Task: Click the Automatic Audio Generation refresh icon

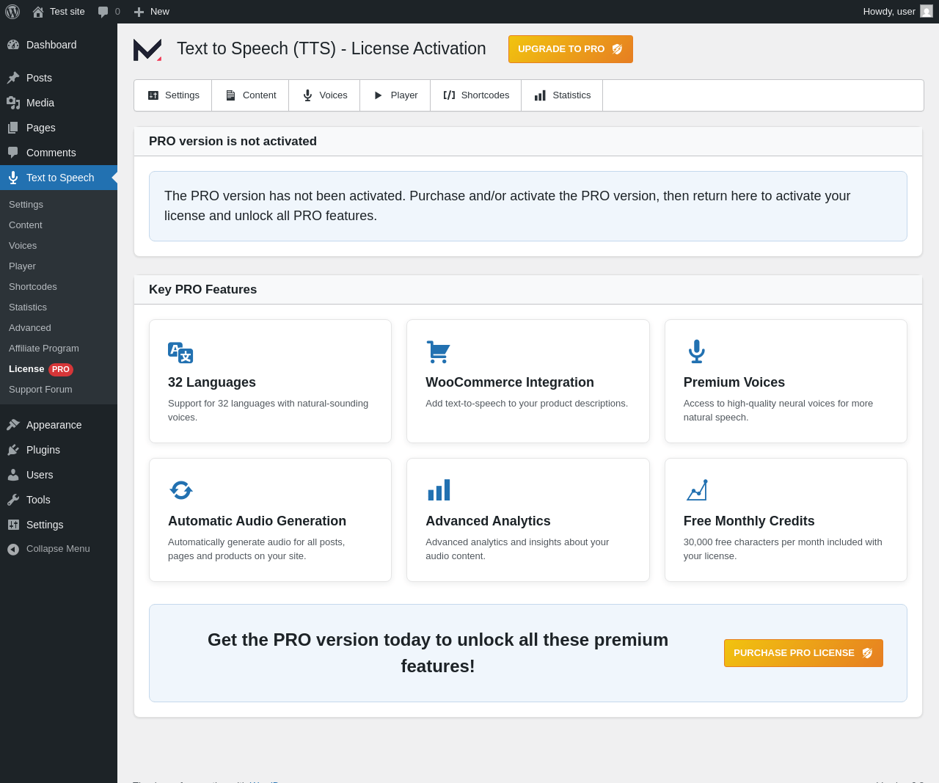Action: coord(180,490)
